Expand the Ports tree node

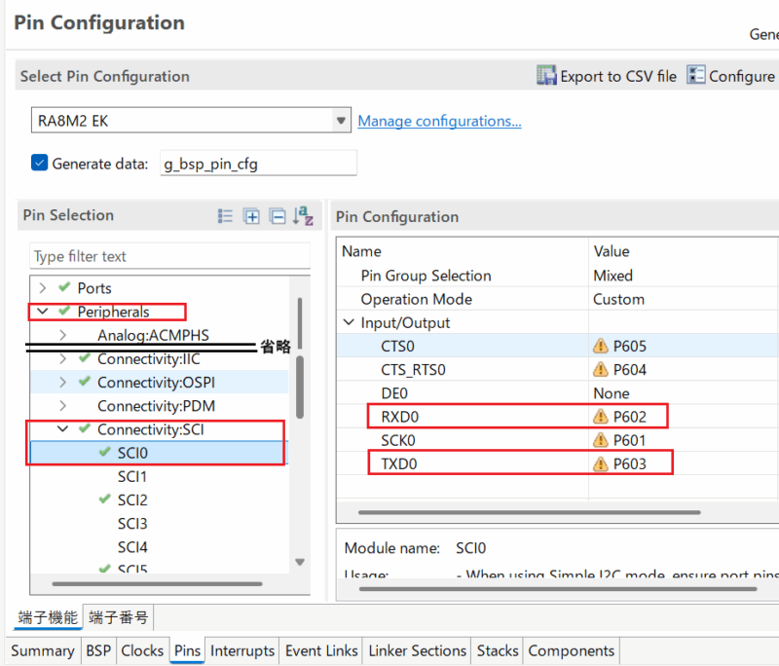(x=42, y=288)
